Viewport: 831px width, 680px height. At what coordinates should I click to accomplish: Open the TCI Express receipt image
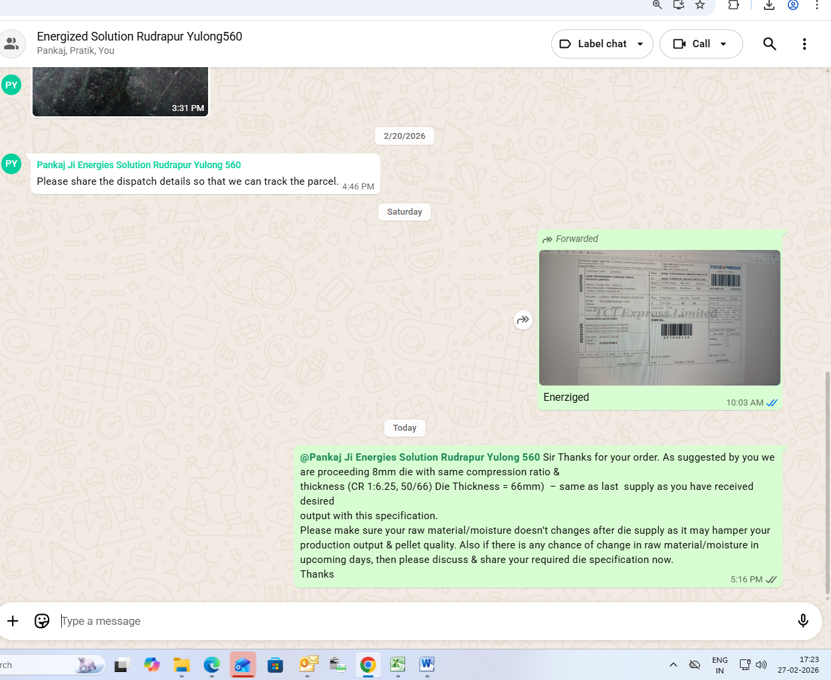(659, 318)
